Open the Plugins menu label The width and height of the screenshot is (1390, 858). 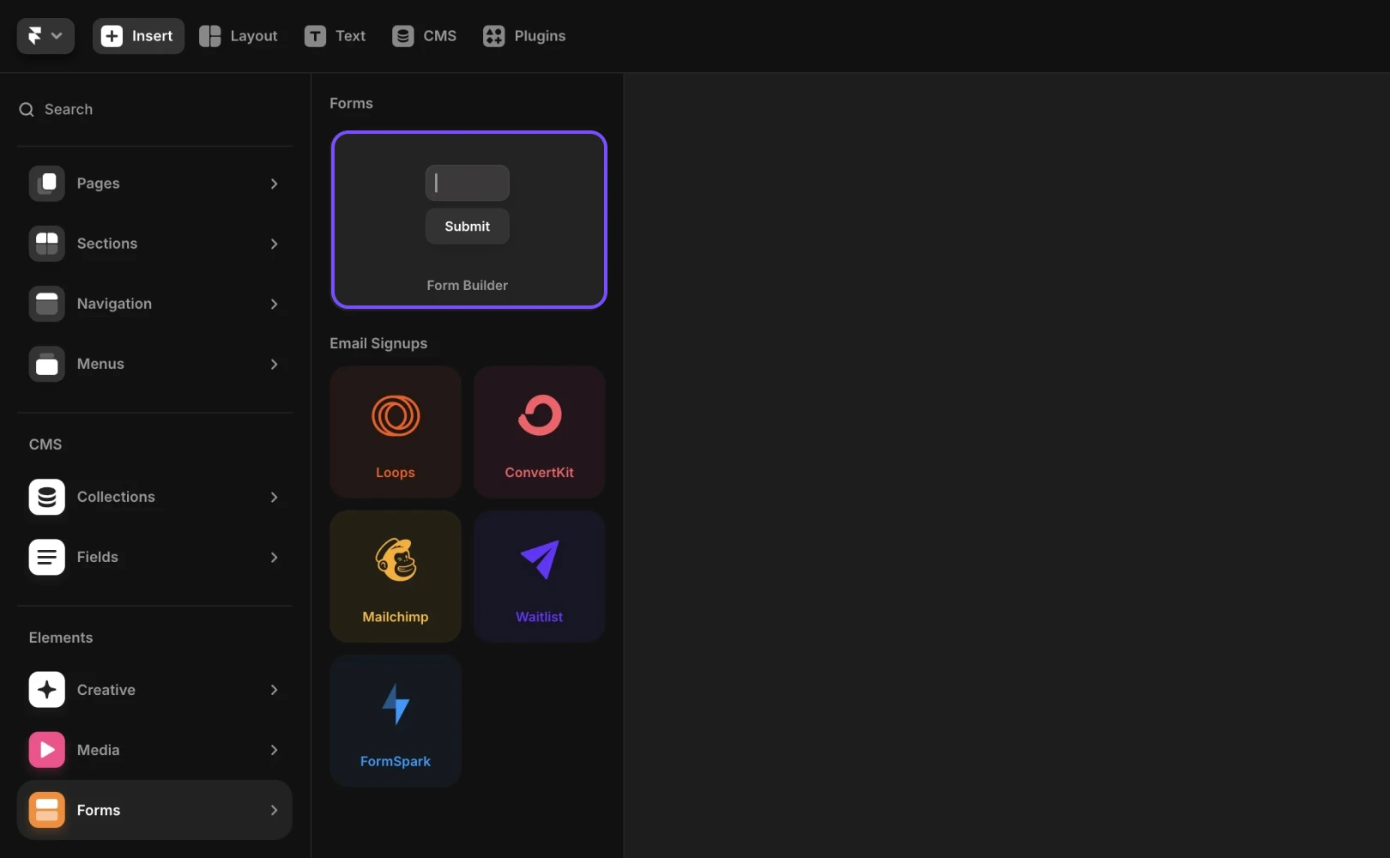pyautogui.click(x=540, y=36)
